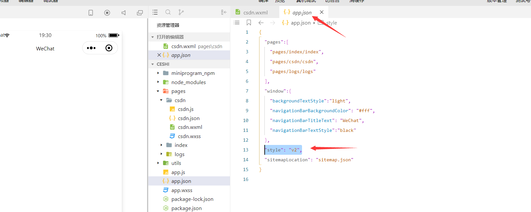Open app.wxss file in tree

click(x=189, y=190)
